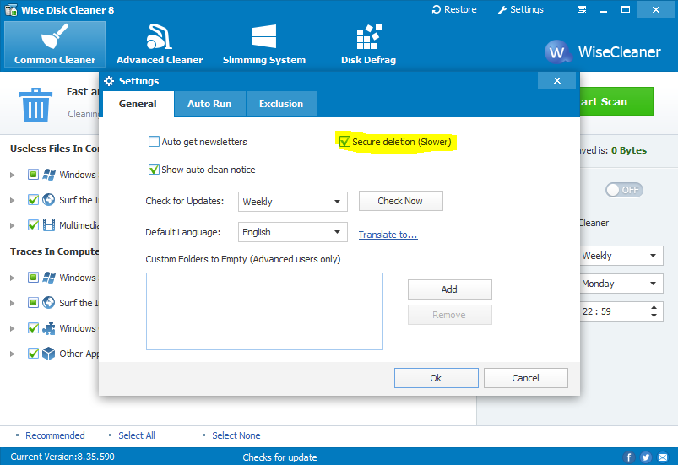Click the email icon in status bar
The image size is (678, 465).
coord(663,457)
